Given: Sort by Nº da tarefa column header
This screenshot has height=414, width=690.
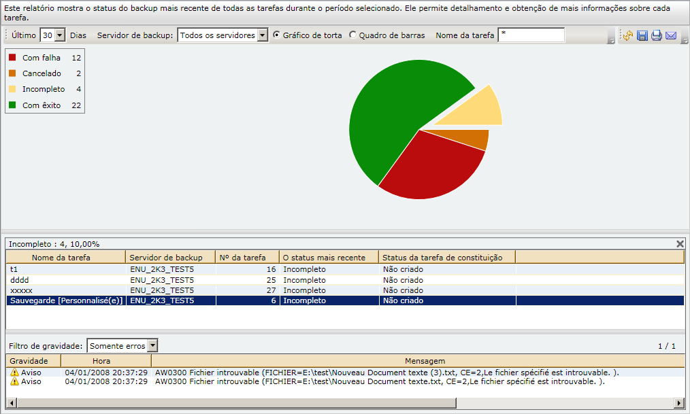Looking at the screenshot, I should (x=247, y=258).
